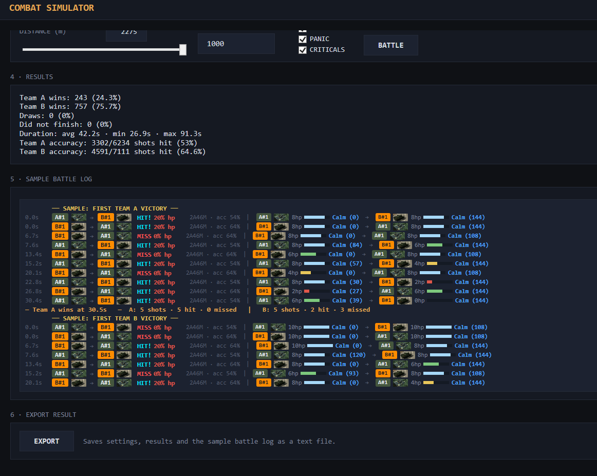Click the orange B#1 target badge at 0.0s first row

[105, 217]
